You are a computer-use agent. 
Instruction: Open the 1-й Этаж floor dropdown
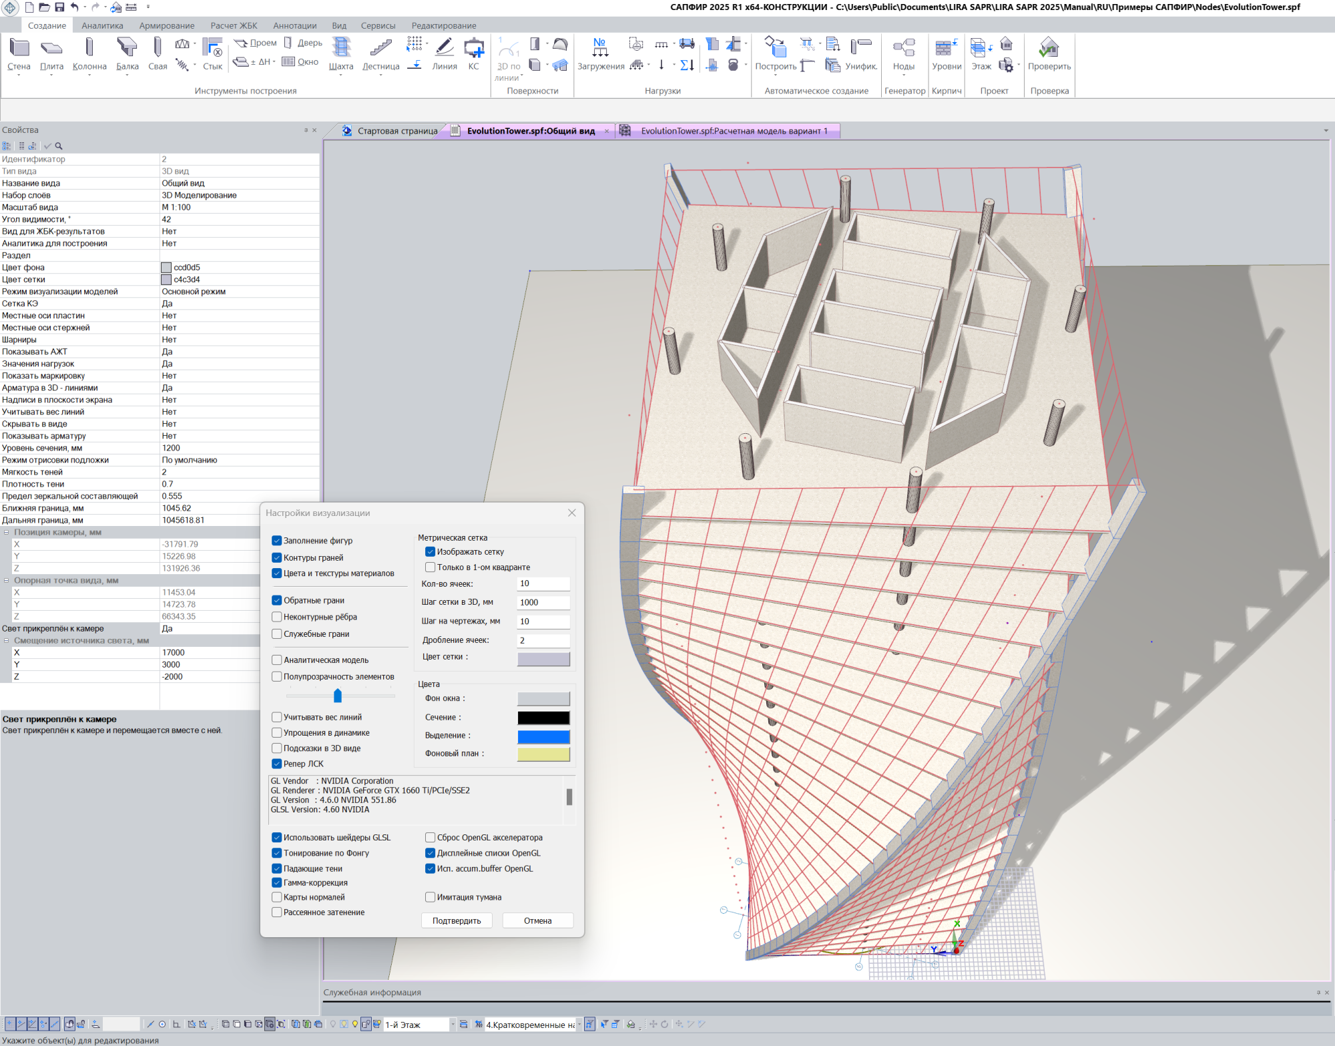(453, 1025)
